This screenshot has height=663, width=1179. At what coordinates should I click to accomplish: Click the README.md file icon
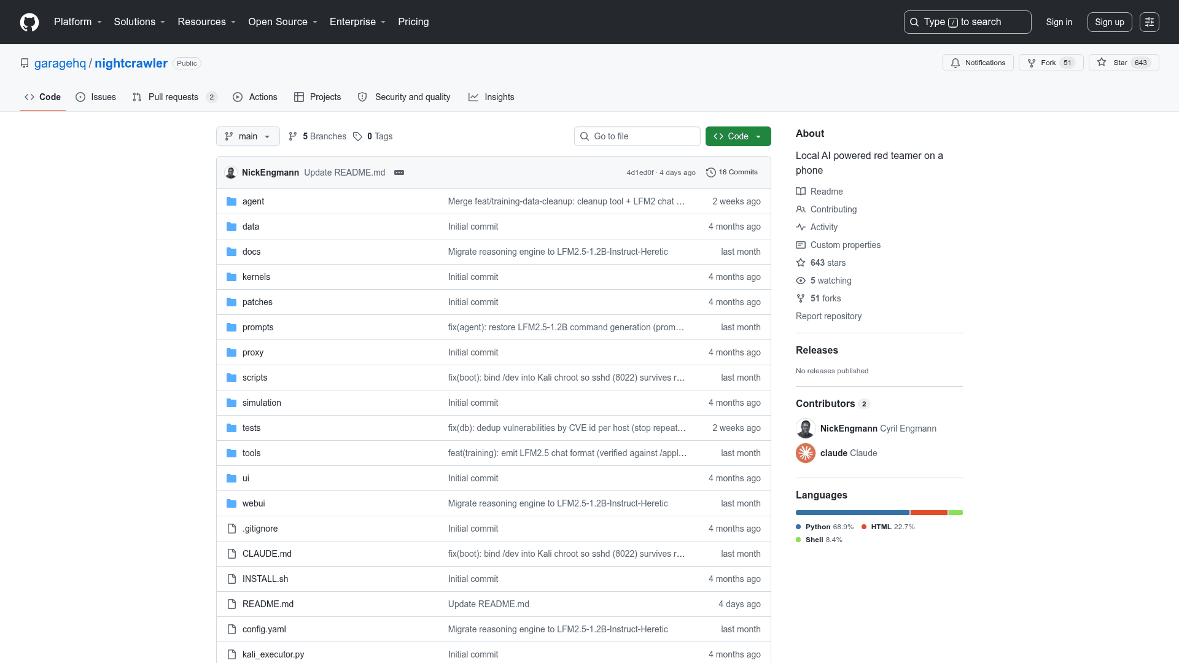[232, 604]
